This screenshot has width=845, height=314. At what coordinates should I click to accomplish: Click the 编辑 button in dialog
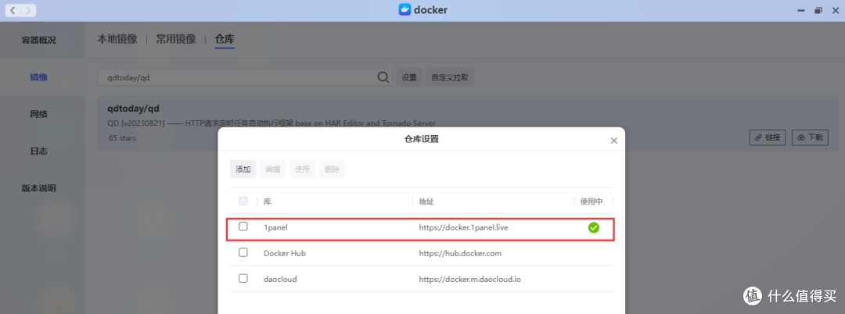[273, 169]
